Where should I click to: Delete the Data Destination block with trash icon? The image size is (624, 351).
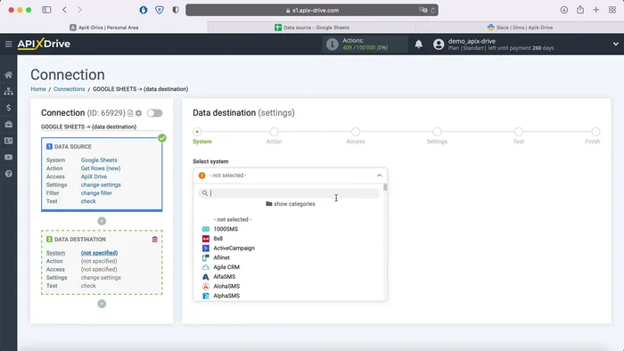(x=155, y=240)
